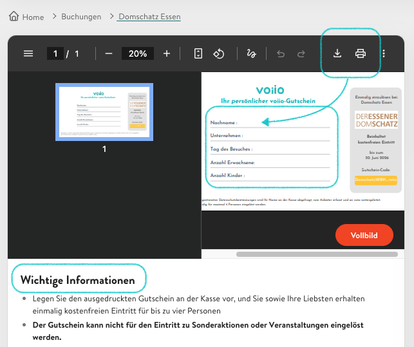Click the 'Legen Sie den ausgedruckten Gutschein' bullet

[x=198, y=305]
